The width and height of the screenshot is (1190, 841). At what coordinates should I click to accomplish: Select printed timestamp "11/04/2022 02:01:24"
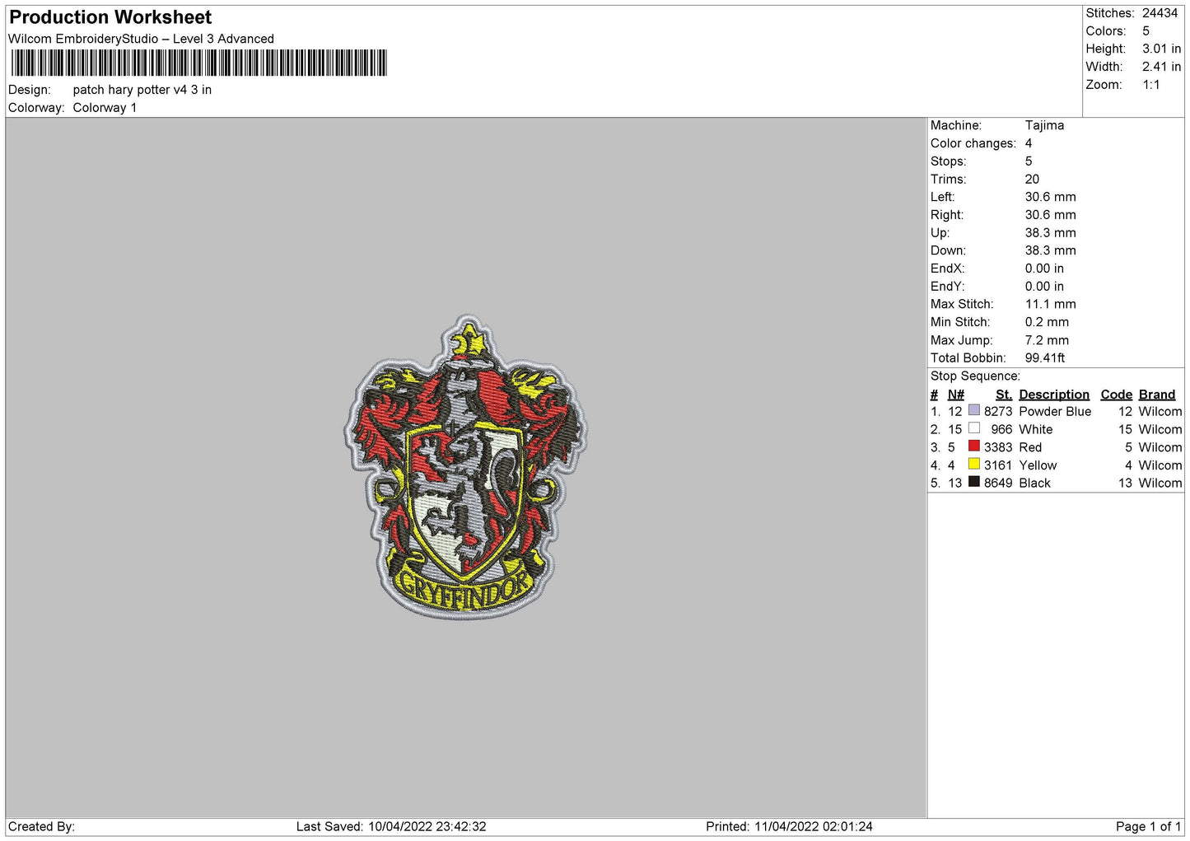point(814,827)
